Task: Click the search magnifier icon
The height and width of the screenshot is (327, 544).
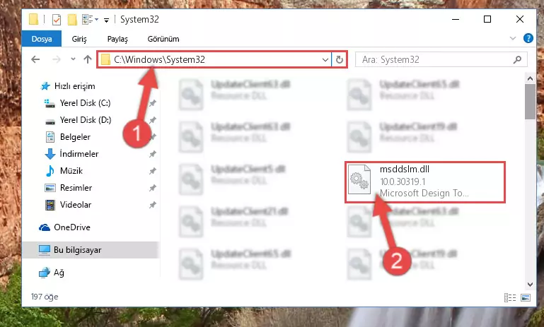Action: (x=517, y=59)
